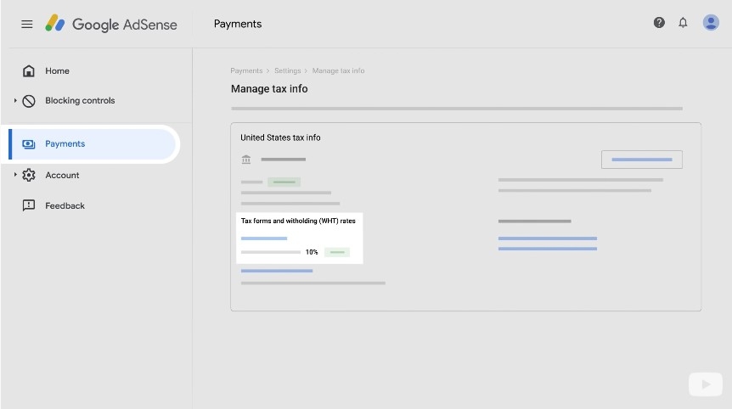This screenshot has height=409, width=732.
Task: Open the user account avatar
Action: click(711, 23)
